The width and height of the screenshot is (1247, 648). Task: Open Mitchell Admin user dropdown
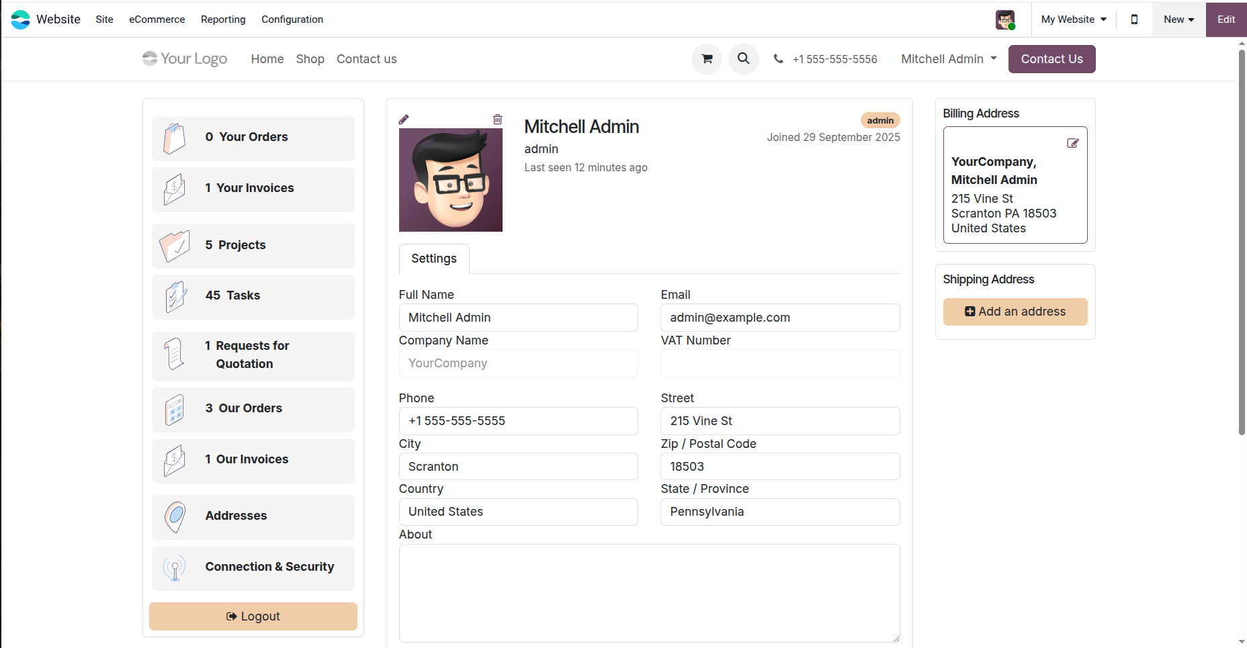coord(949,59)
